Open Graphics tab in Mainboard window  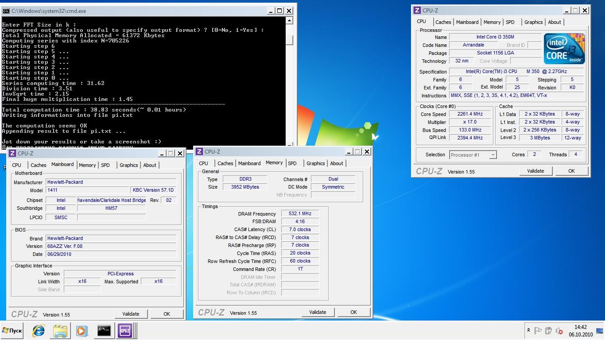point(128,165)
